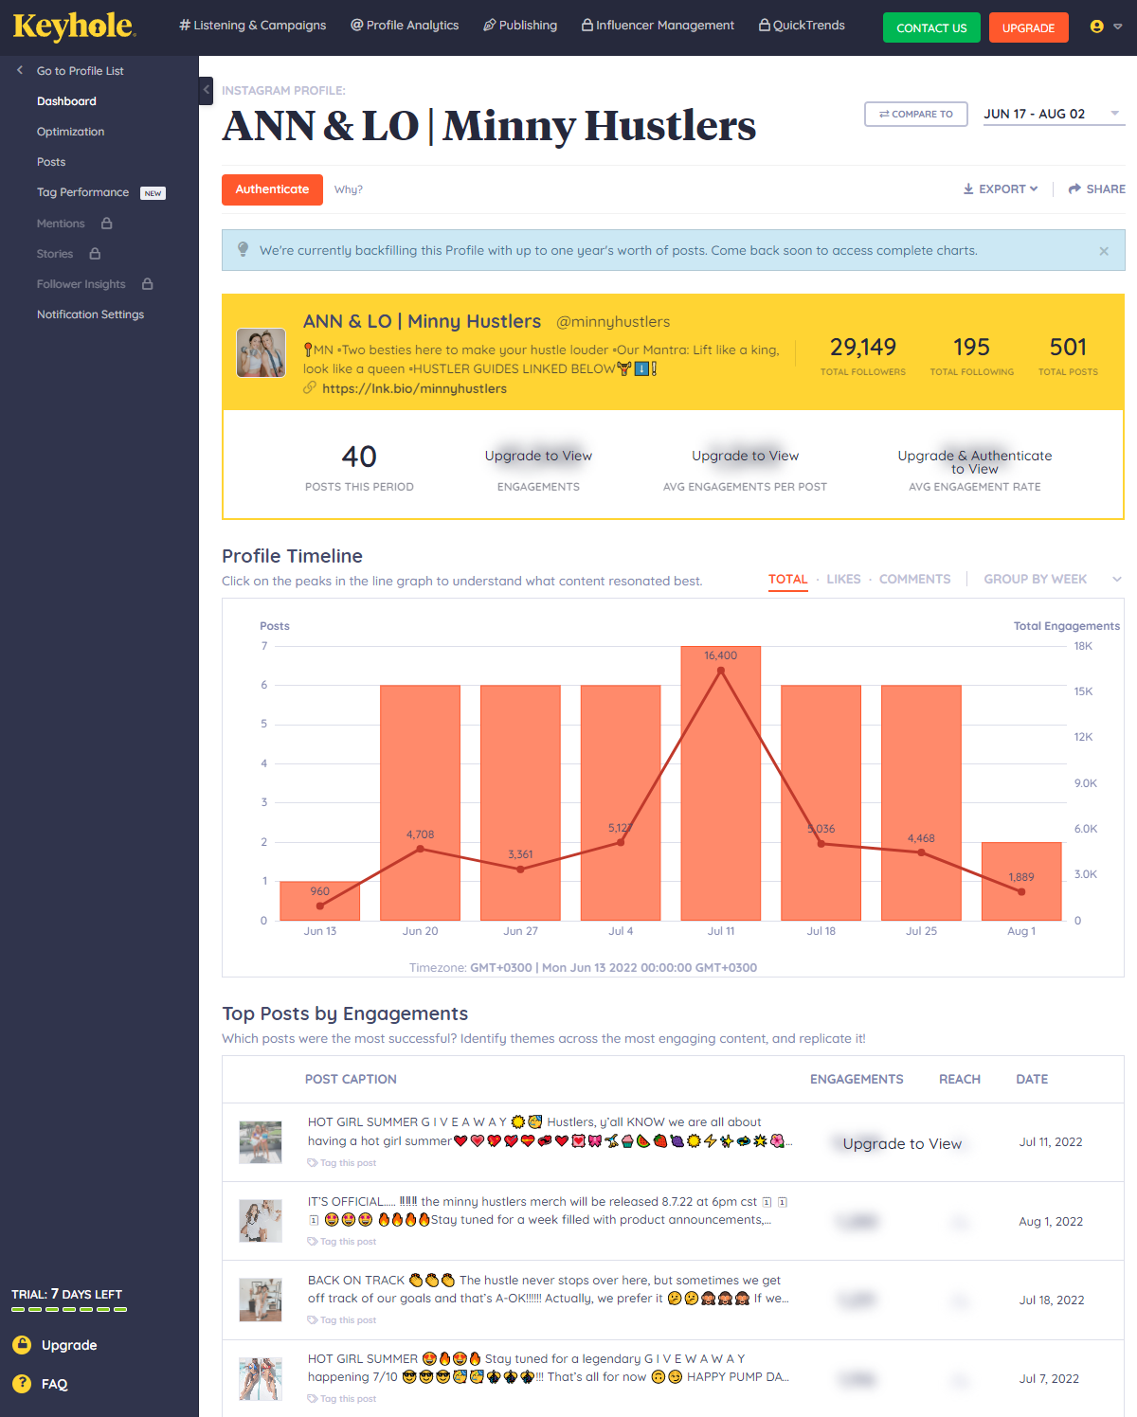Click the SHARE button

[x=1096, y=189]
